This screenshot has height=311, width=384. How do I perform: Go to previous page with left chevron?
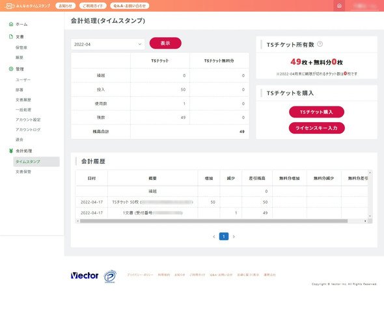click(214, 236)
